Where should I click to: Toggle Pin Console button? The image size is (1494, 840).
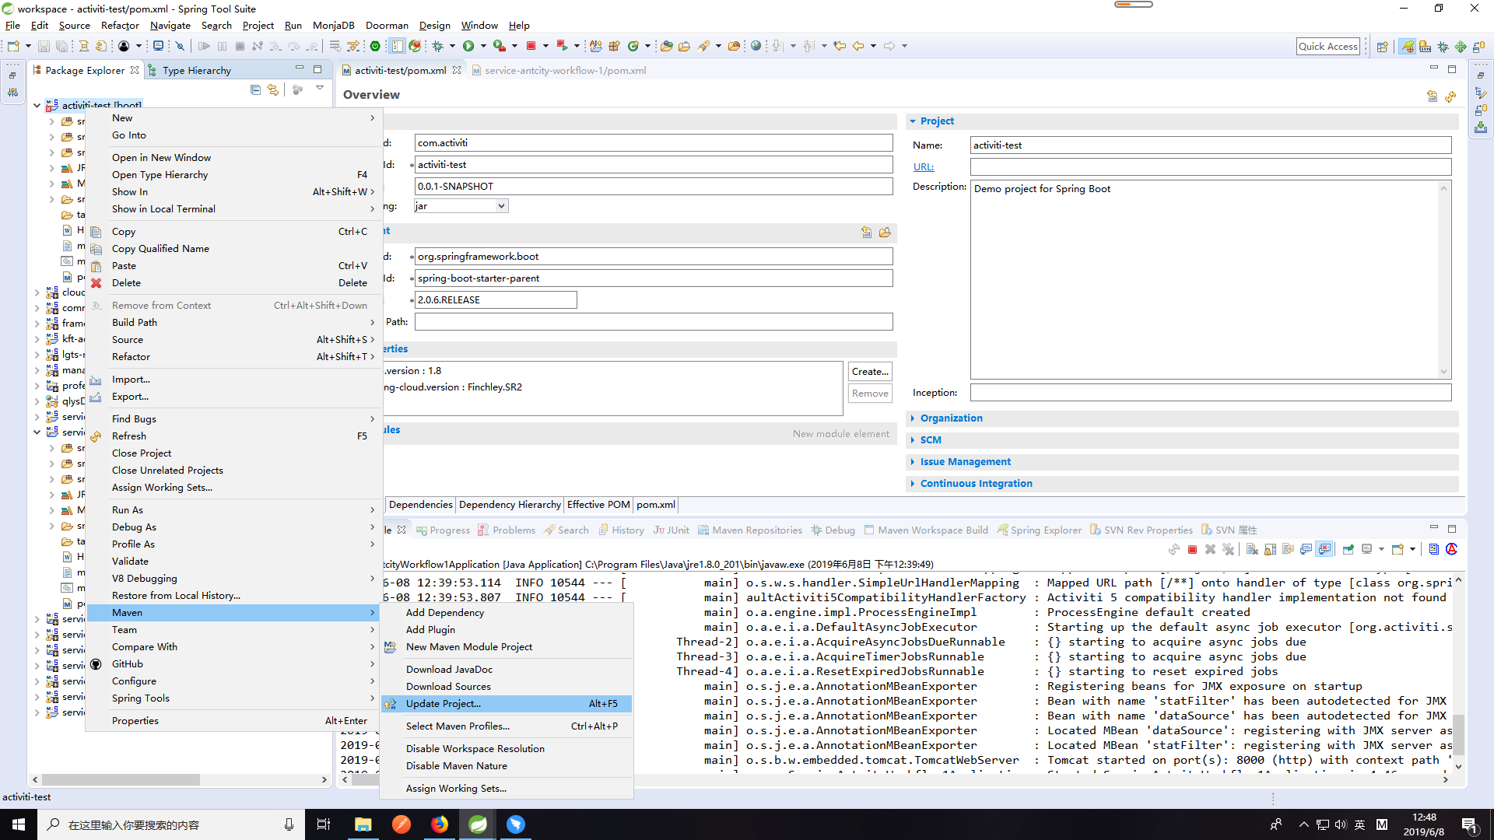pos(1348,550)
